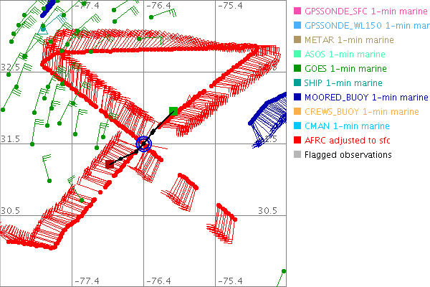Click the orange CREWS_BUOY legend square
Image resolution: width=430 pixels, height=287 pixels.
pyautogui.click(x=297, y=112)
